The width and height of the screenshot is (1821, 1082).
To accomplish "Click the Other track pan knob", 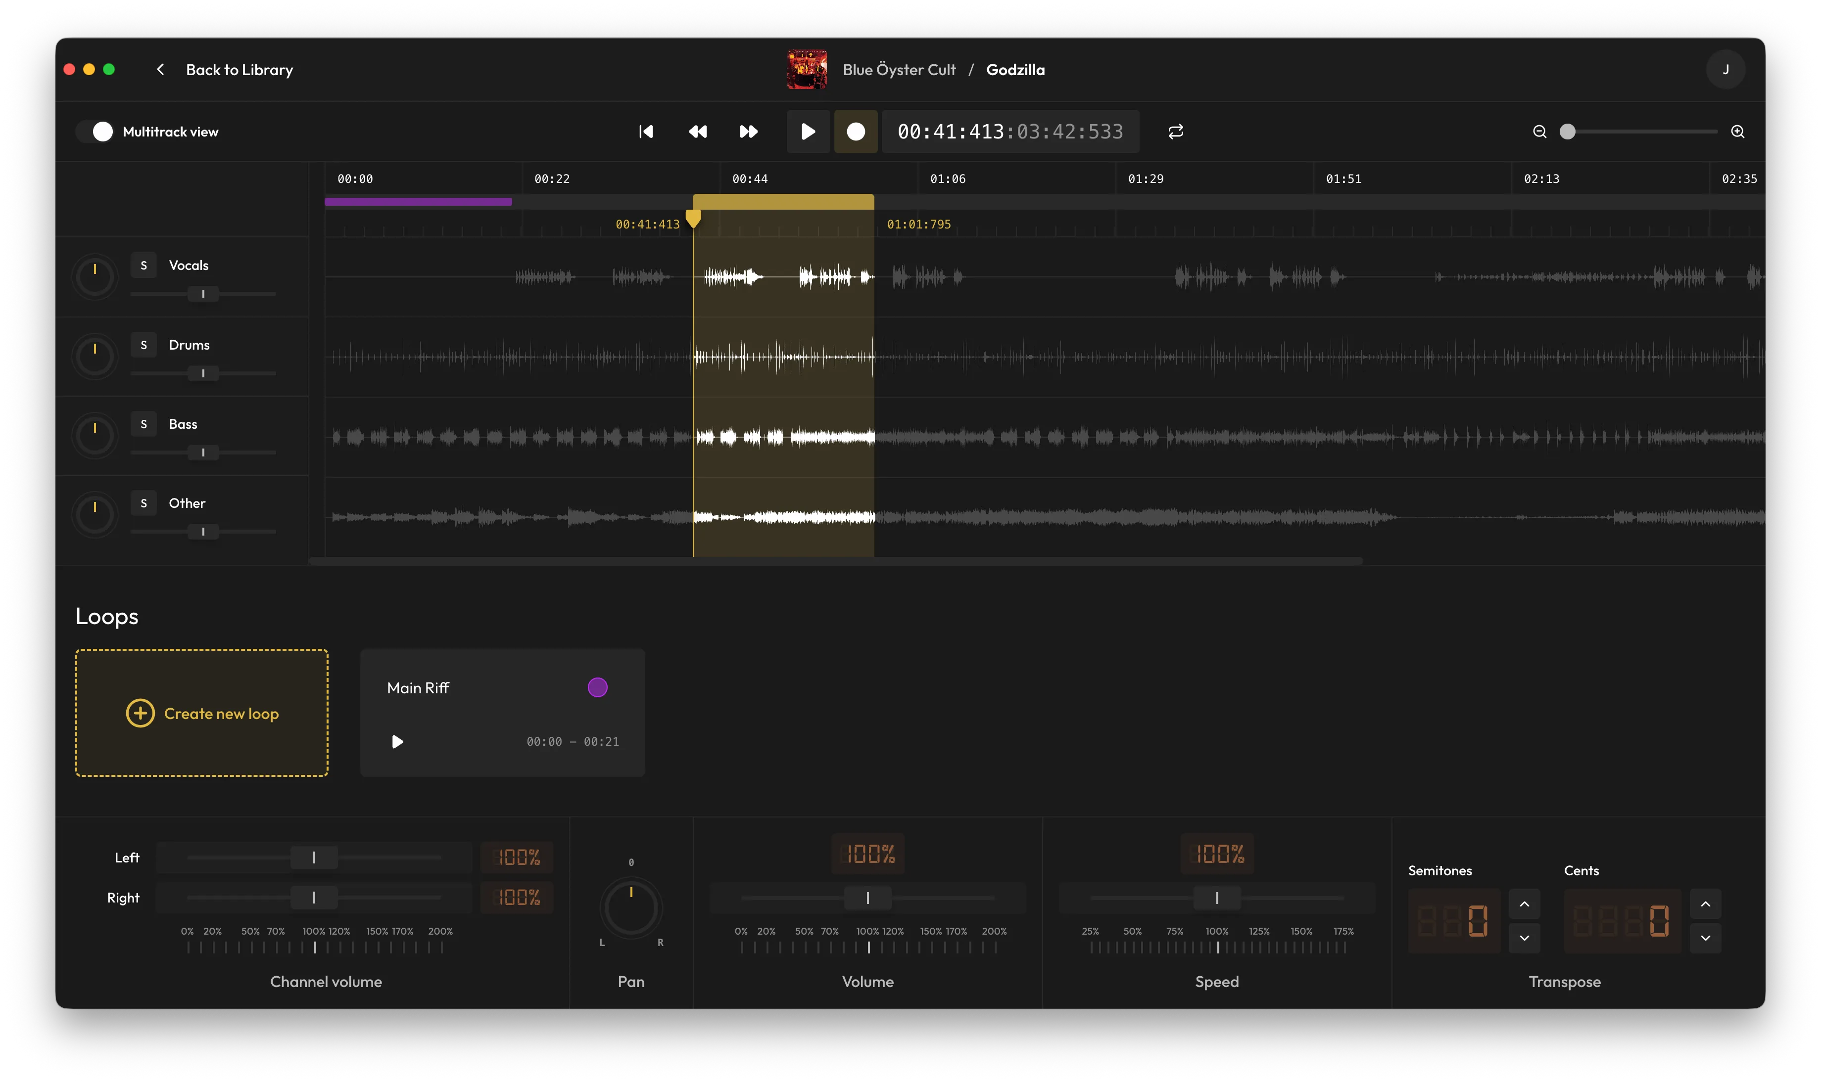I will pos(95,515).
